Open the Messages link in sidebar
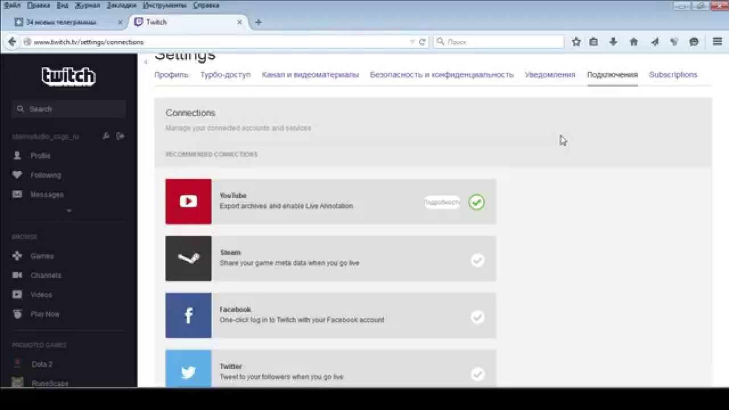 click(x=47, y=195)
